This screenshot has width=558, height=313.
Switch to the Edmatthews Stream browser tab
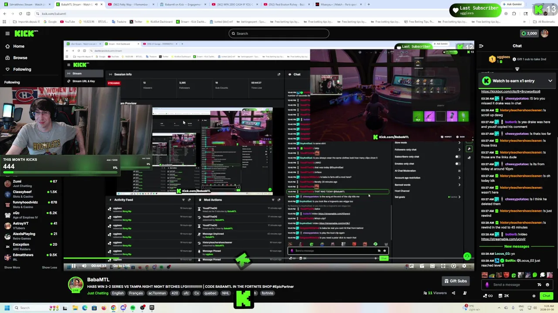click(x=26, y=4)
